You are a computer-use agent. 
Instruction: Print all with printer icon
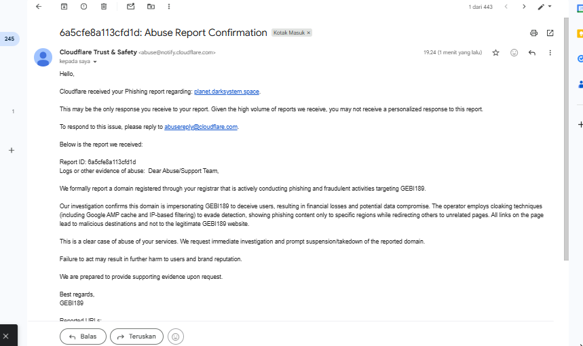[533, 33]
